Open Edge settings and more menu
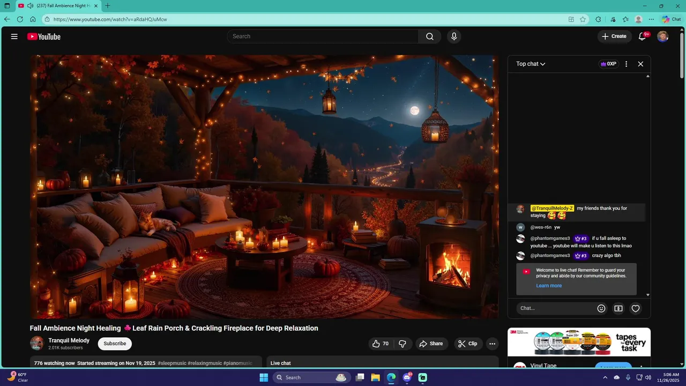This screenshot has height=386, width=686. tap(651, 19)
